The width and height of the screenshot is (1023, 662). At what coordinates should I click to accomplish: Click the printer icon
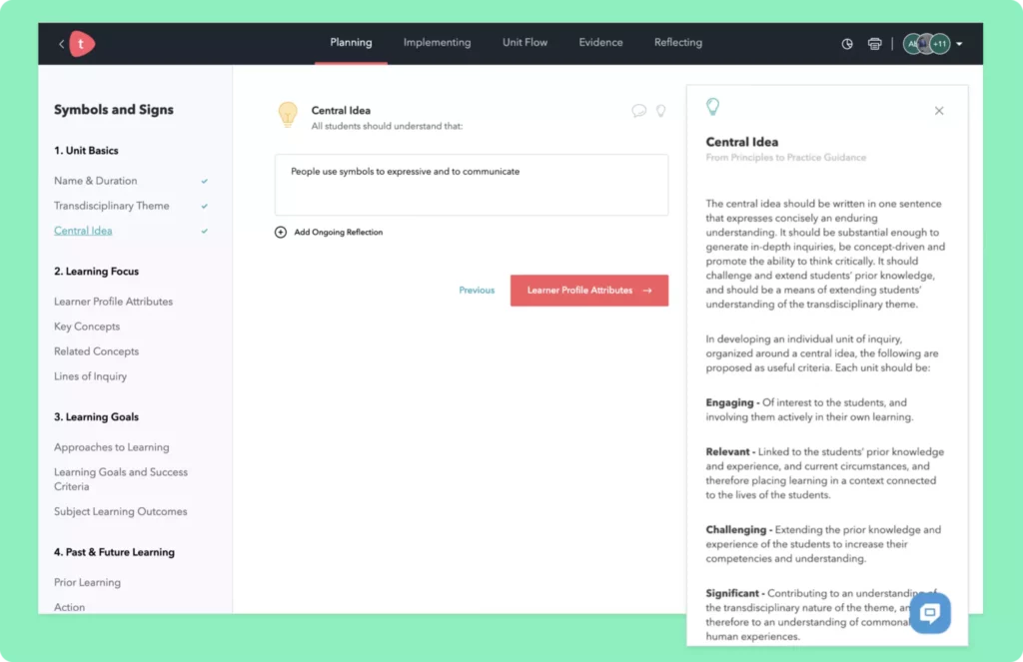pos(875,44)
